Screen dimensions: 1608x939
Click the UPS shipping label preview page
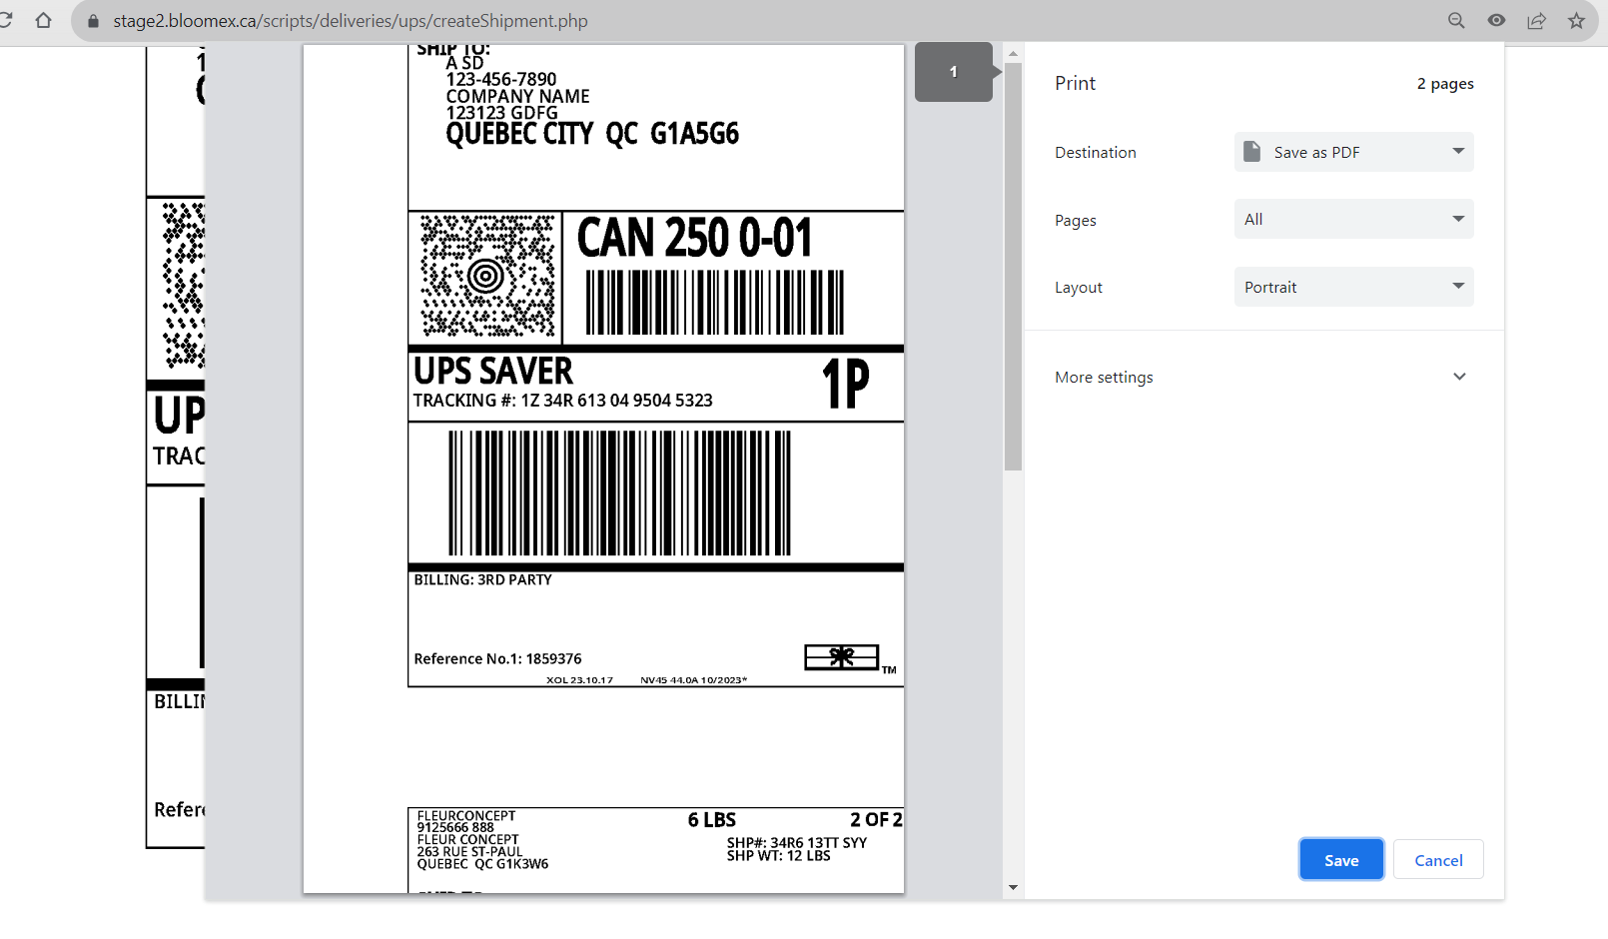pyautogui.click(x=603, y=468)
